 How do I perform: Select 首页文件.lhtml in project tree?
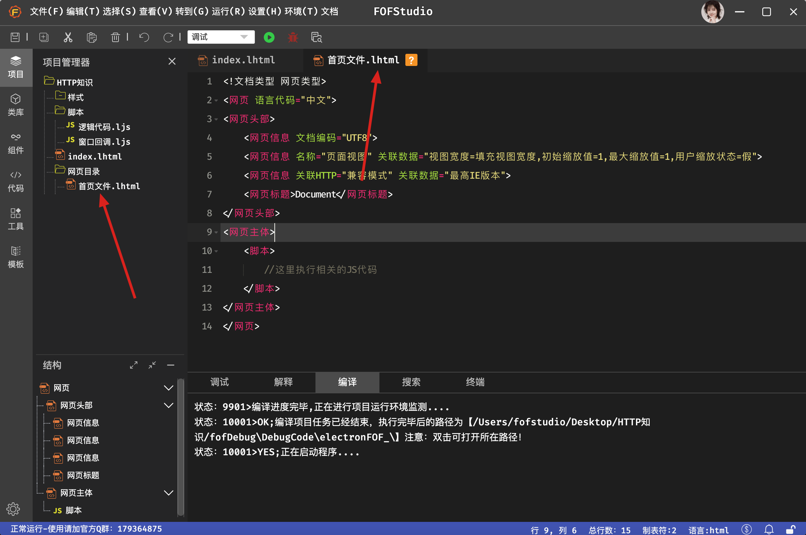109,186
